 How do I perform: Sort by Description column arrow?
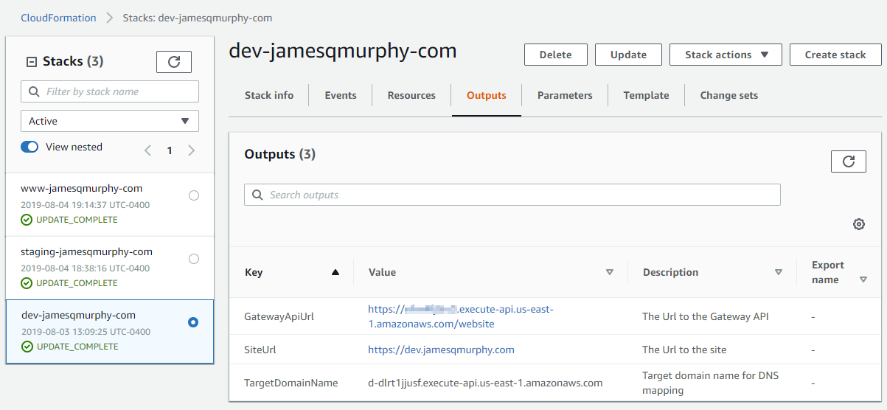779,272
